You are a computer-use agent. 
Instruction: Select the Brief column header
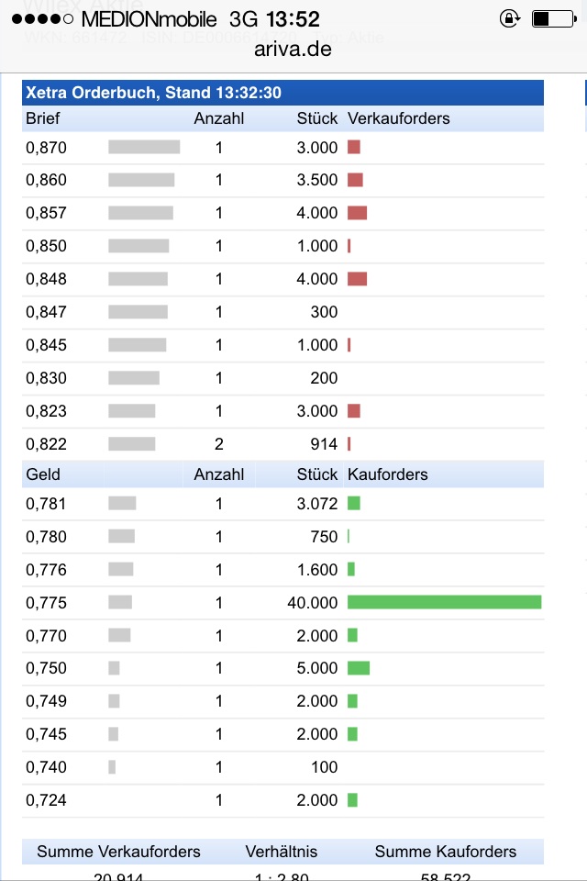tap(43, 118)
